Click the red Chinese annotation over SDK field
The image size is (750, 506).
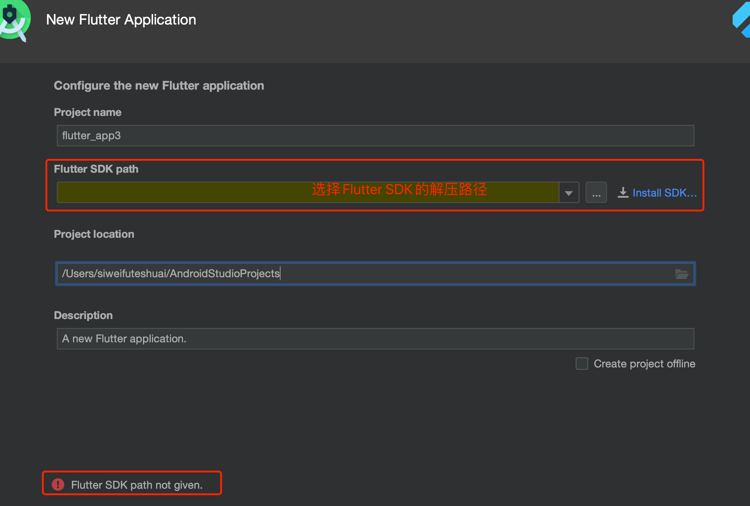(x=399, y=189)
